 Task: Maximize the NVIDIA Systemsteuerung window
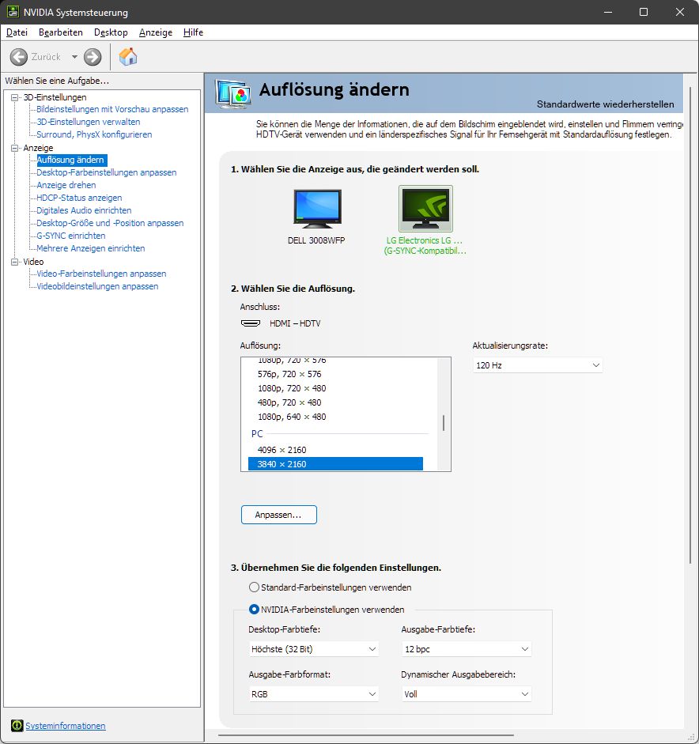pyautogui.click(x=644, y=12)
